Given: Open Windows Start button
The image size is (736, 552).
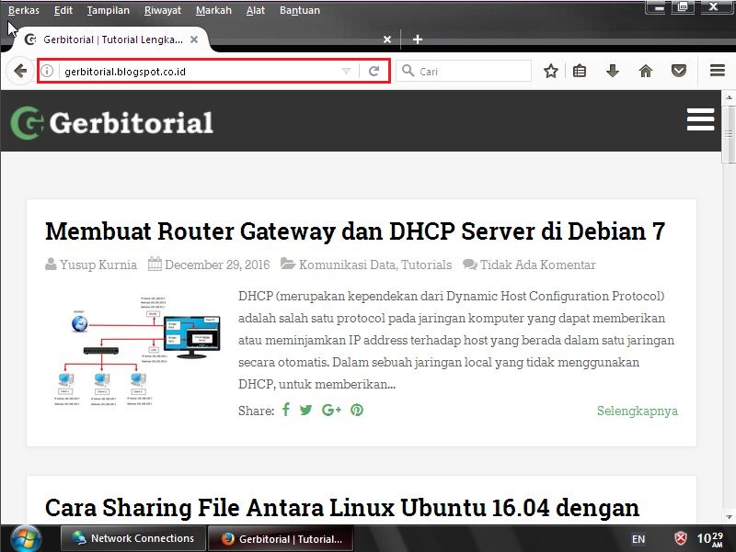Looking at the screenshot, I should [x=26, y=539].
